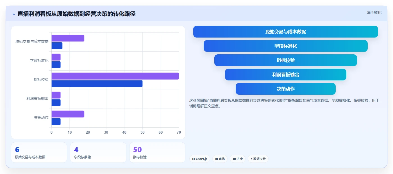The height and width of the screenshot is (174, 393).
Task: Click the purple bar for 指标校验
Action: 115,76
